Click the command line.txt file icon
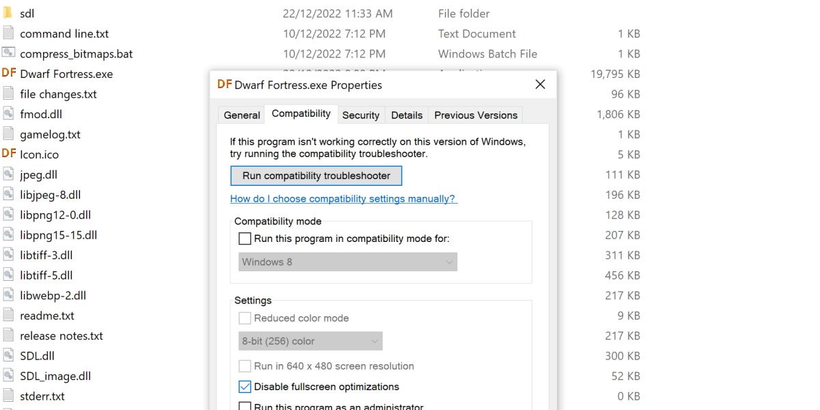The width and height of the screenshot is (820, 410). 8,33
